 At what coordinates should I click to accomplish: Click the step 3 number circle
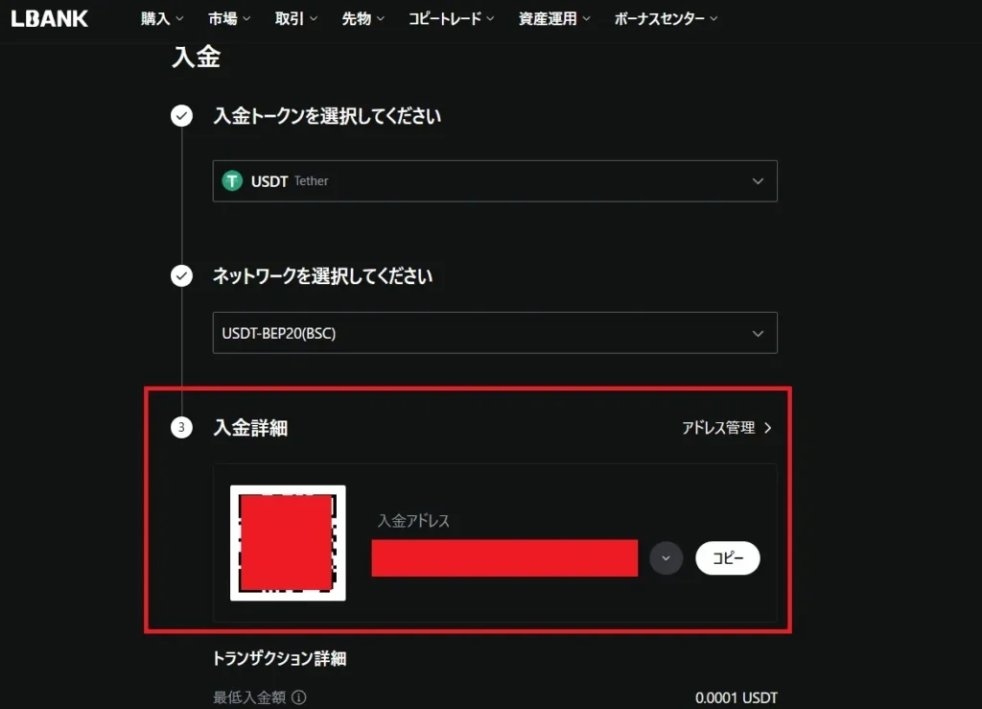click(181, 428)
